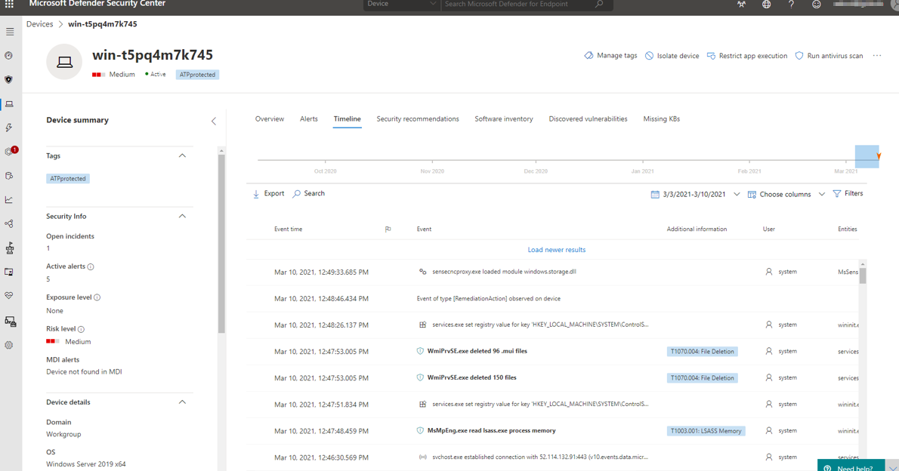Click the more actions ellipsis for device
899x471 pixels.
pyautogui.click(x=876, y=56)
